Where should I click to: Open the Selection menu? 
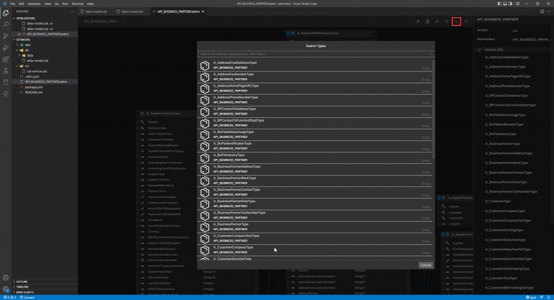click(x=34, y=4)
